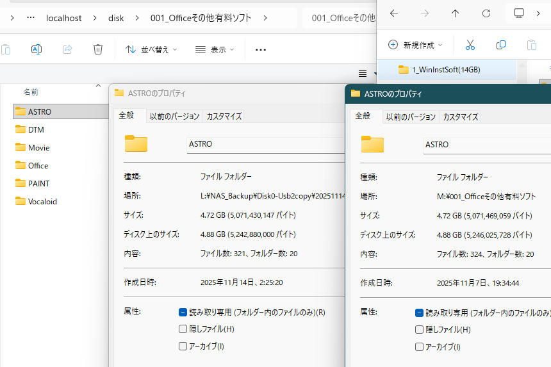Screen dimensions: 551x367
Task: Expand chevron before breadcrumb ellipsis
Action: click(x=12, y=18)
